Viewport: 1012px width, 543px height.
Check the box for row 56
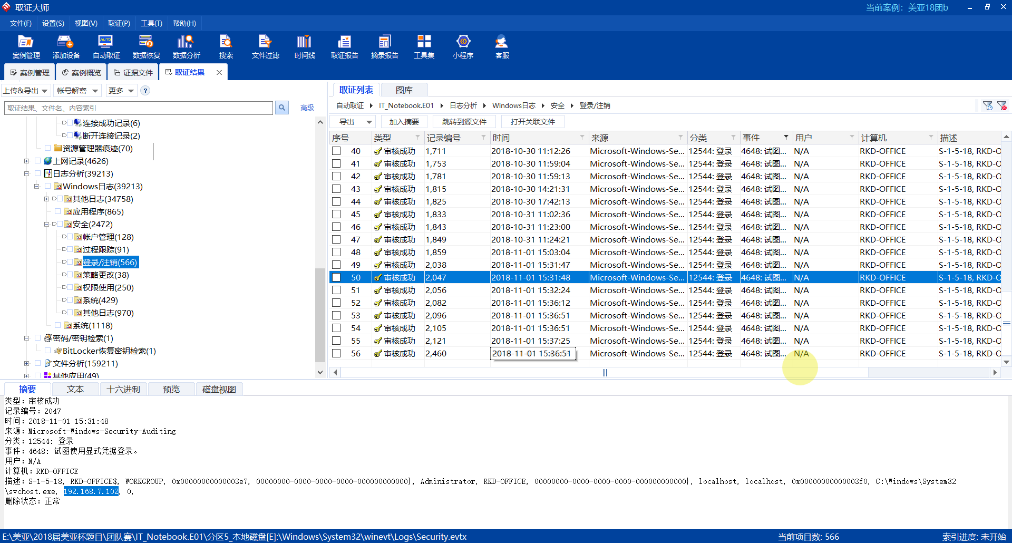(336, 353)
